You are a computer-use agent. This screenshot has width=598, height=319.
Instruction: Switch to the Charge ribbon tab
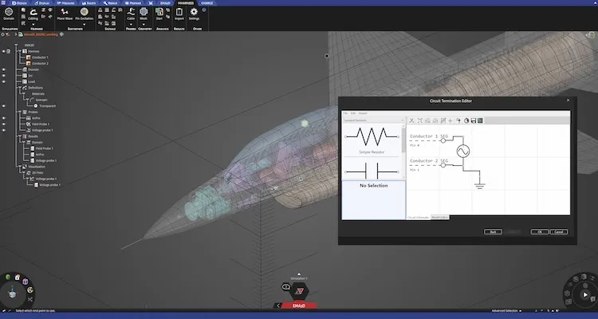(x=207, y=3)
